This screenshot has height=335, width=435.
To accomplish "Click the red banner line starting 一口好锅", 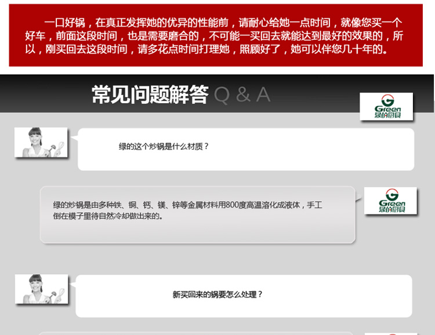I will (x=223, y=23).
